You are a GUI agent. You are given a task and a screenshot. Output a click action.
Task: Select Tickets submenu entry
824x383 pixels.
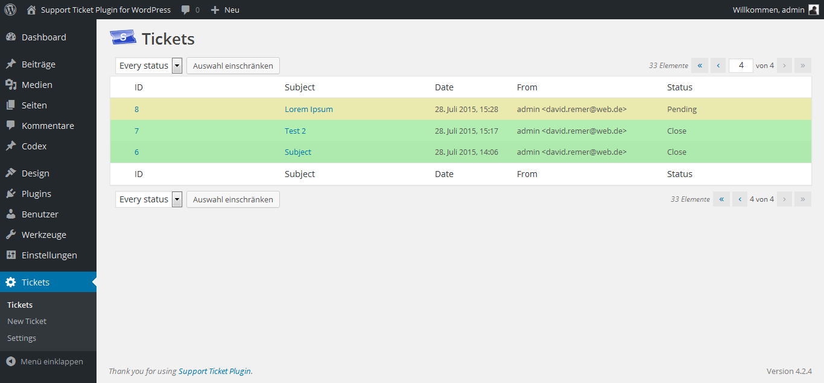20,305
